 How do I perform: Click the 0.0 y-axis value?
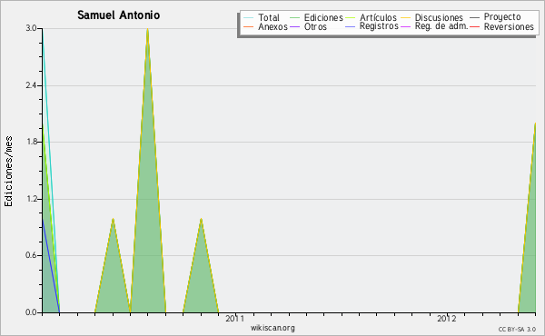click(x=31, y=312)
